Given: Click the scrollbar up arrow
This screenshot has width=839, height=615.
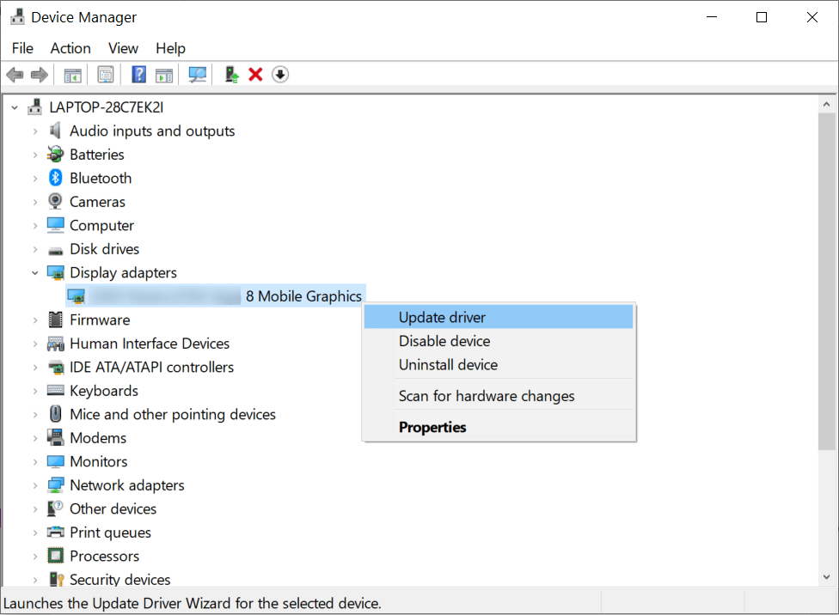Looking at the screenshot, I should click(827, 104).
